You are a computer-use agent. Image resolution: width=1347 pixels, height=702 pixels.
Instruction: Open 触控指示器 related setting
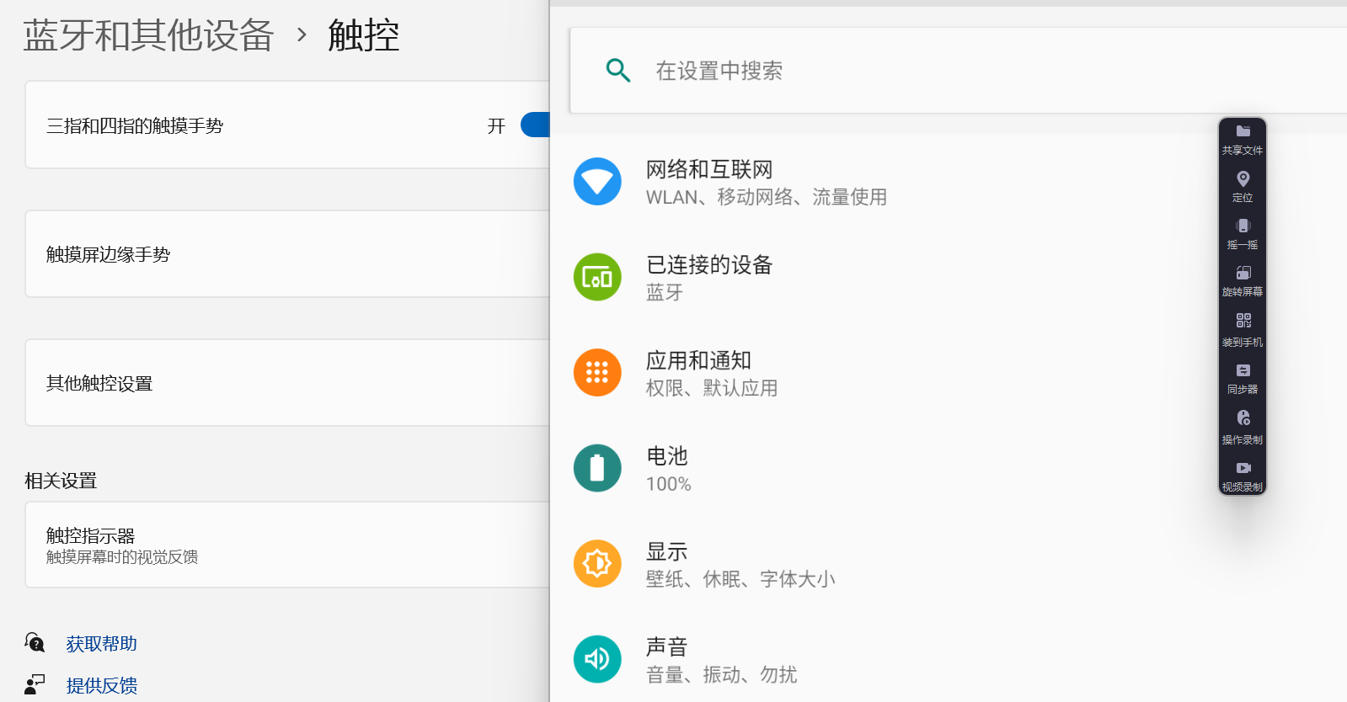(286, 545)
